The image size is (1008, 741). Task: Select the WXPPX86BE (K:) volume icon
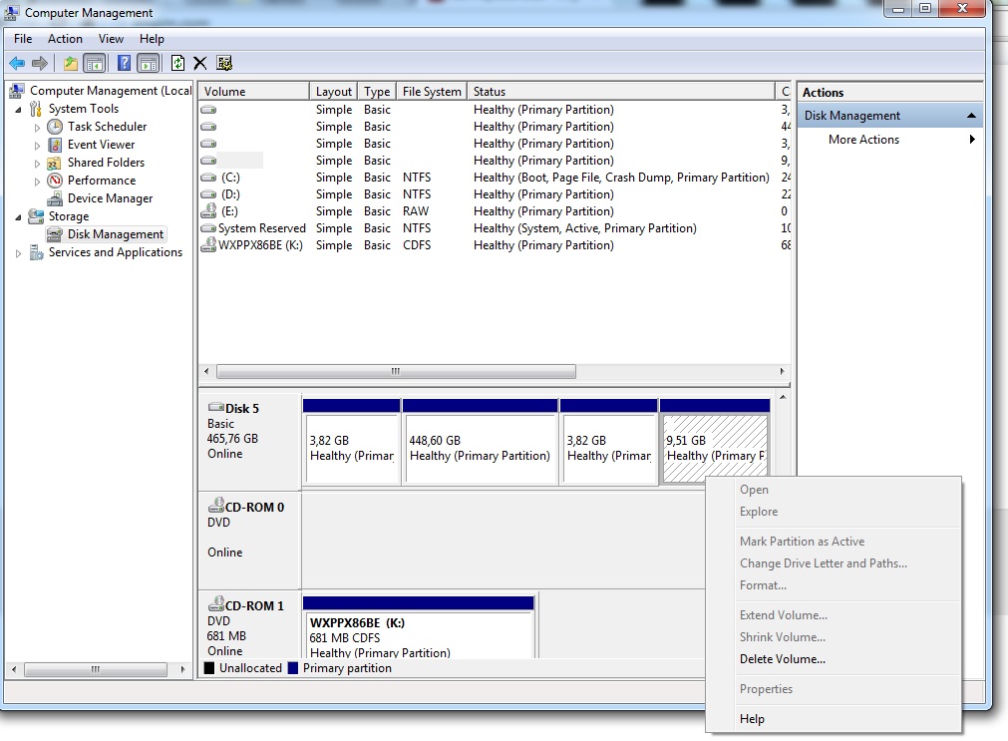click(x=208, y=245)
